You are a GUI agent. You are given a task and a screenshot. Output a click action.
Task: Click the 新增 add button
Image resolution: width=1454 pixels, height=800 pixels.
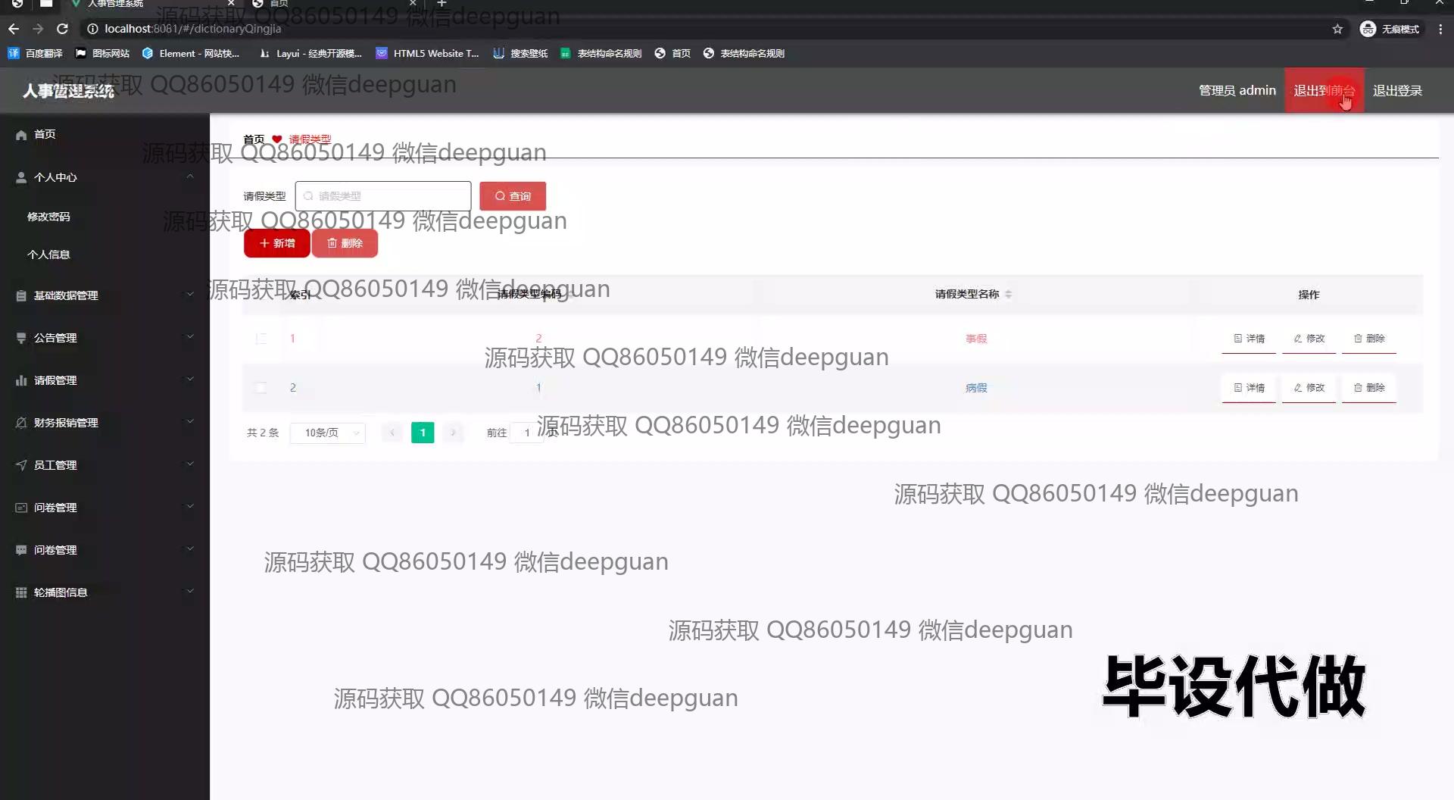click(x=276, y=243)
